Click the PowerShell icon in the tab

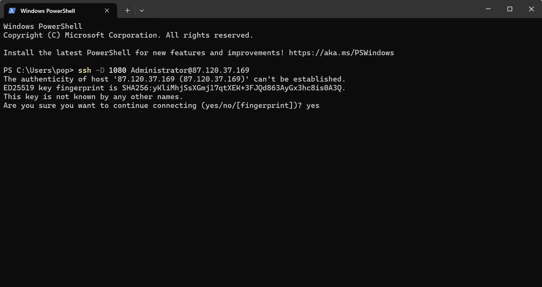[x=12, y=11]
